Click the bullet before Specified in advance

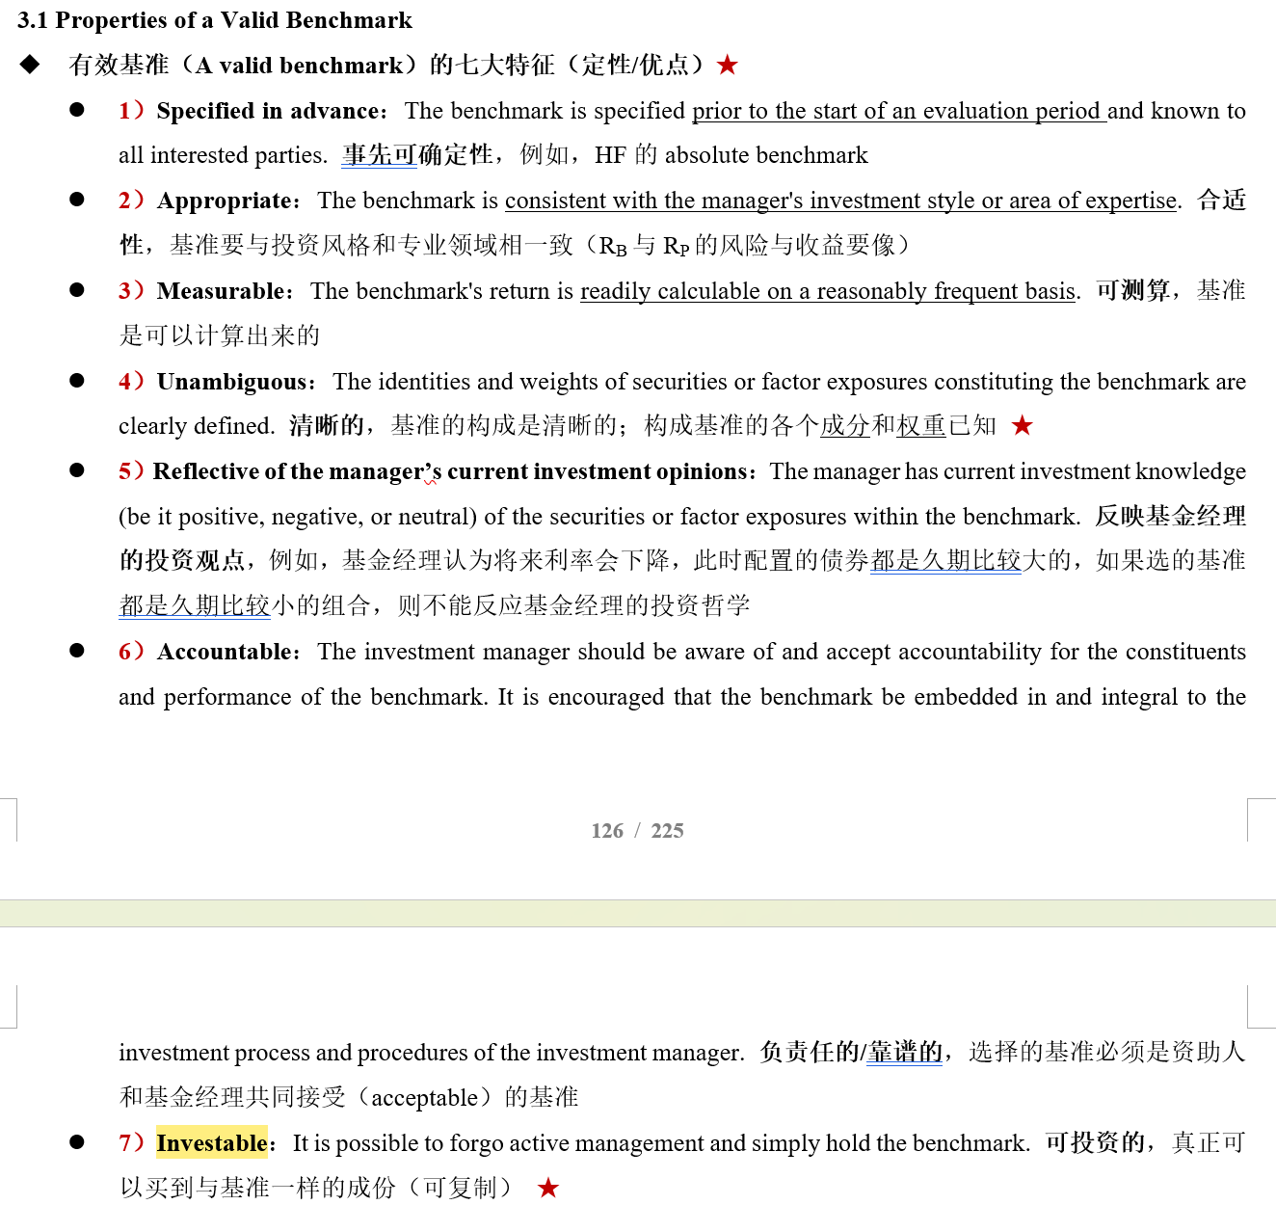(77, 110)
